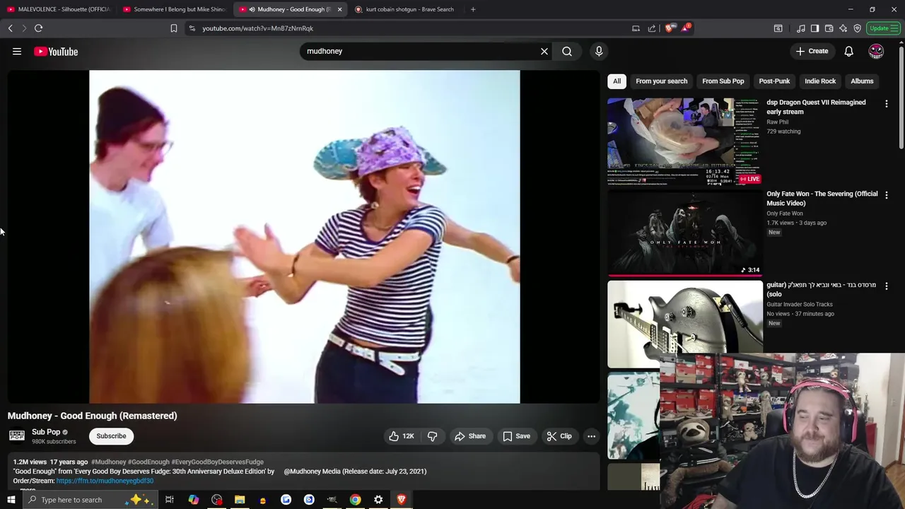This screenshot has width=905, height=509.
Task: Open the Brave Shields lion icon
Action: pos(670,28)
